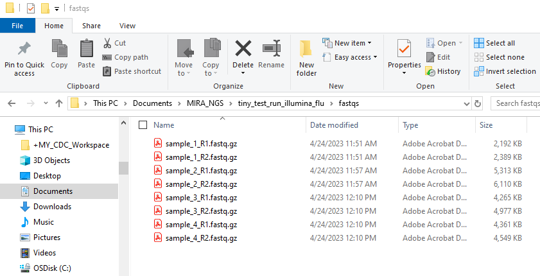Open Properties from the ribbon

[x=404, y=50]
